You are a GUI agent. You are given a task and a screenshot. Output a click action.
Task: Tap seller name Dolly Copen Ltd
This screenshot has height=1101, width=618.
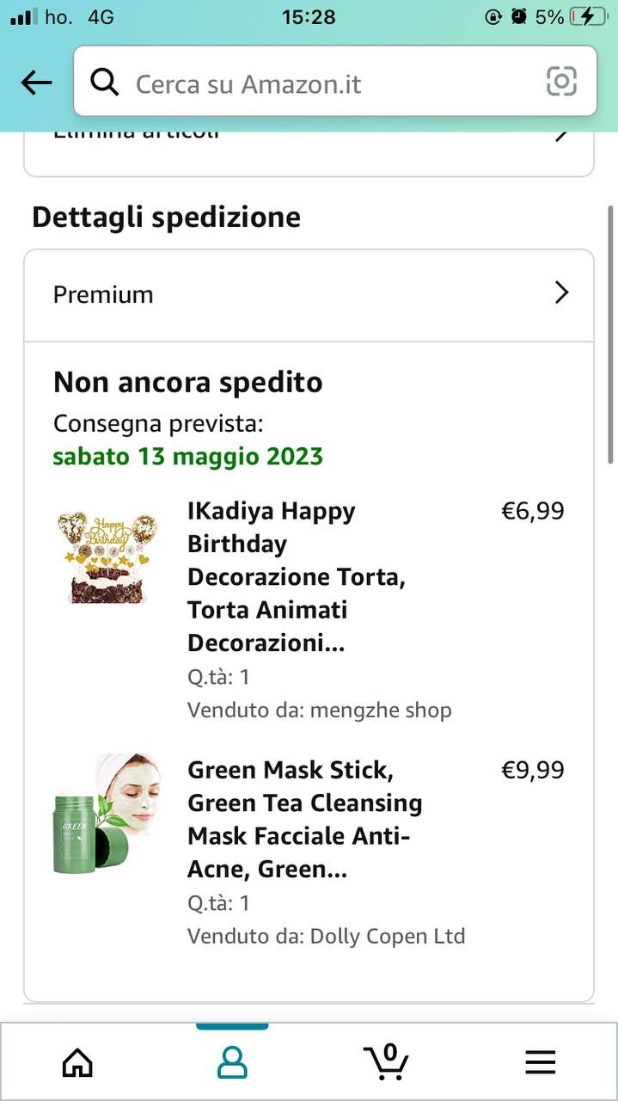pos(387,936)
